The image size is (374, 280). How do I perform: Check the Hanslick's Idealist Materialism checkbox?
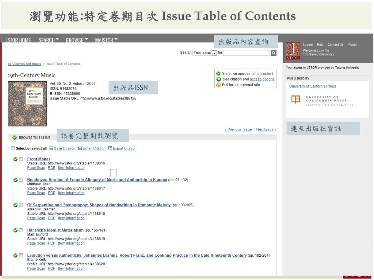[x=21, y=230]
